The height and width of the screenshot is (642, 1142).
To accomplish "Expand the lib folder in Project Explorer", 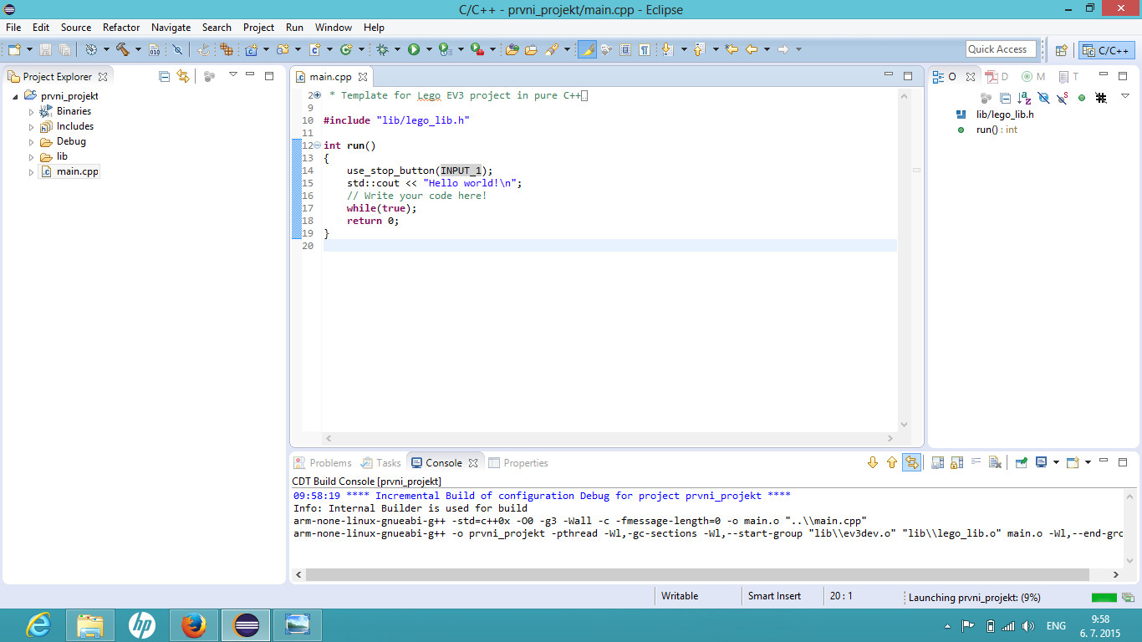I will [x=32, y=157].
